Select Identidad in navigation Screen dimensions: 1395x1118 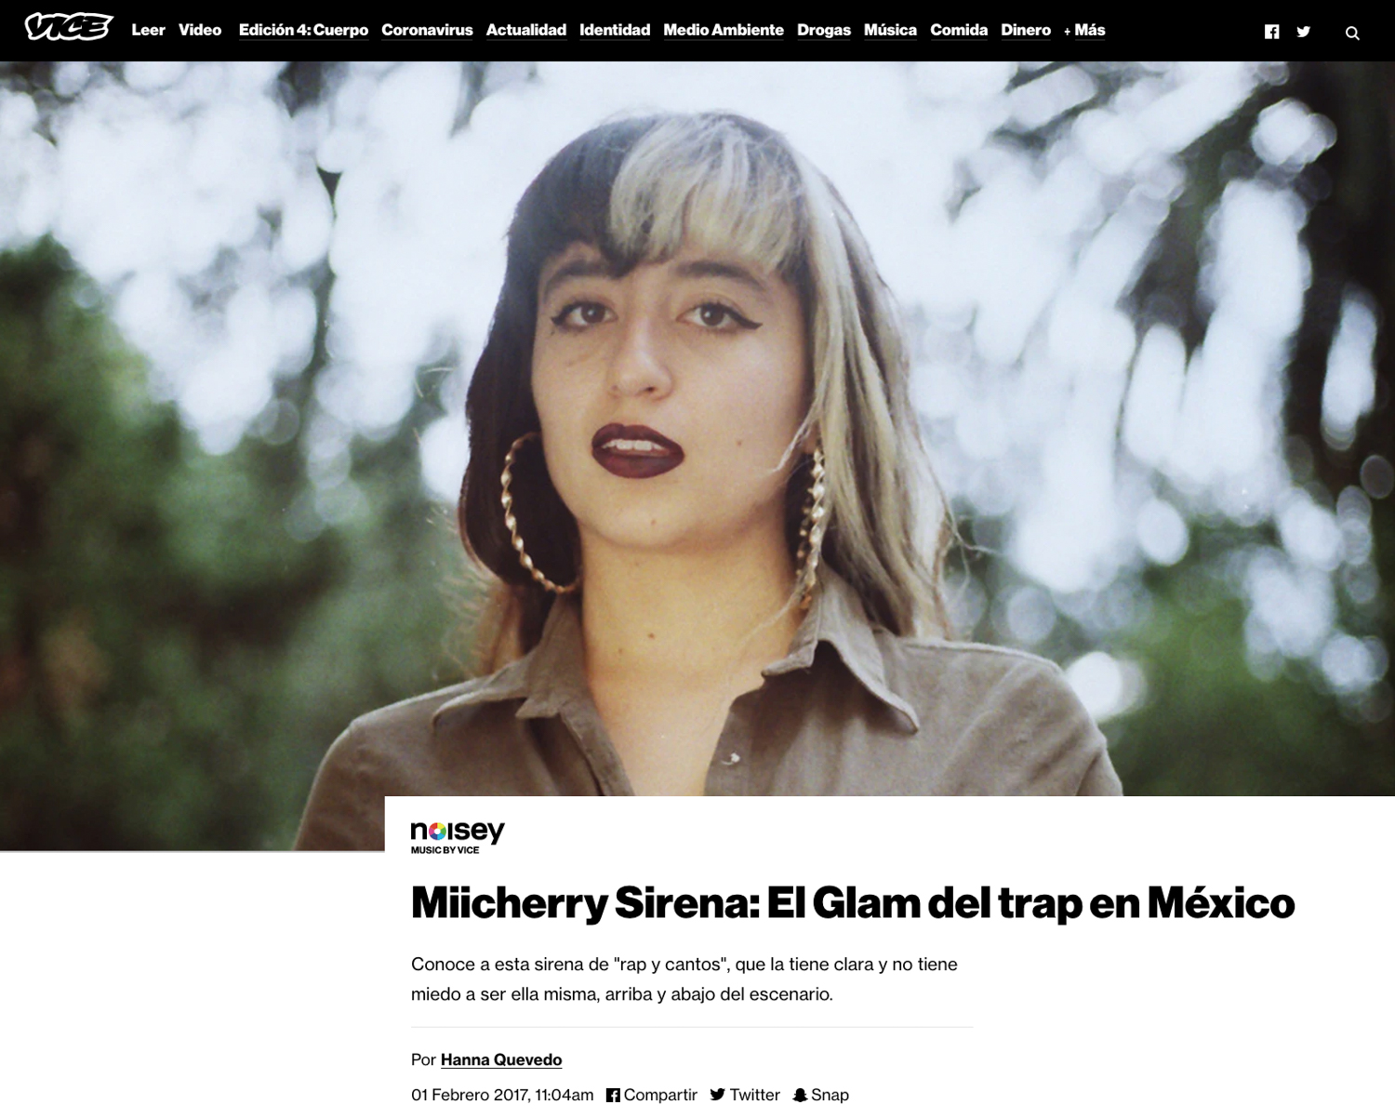click(615, 30)
